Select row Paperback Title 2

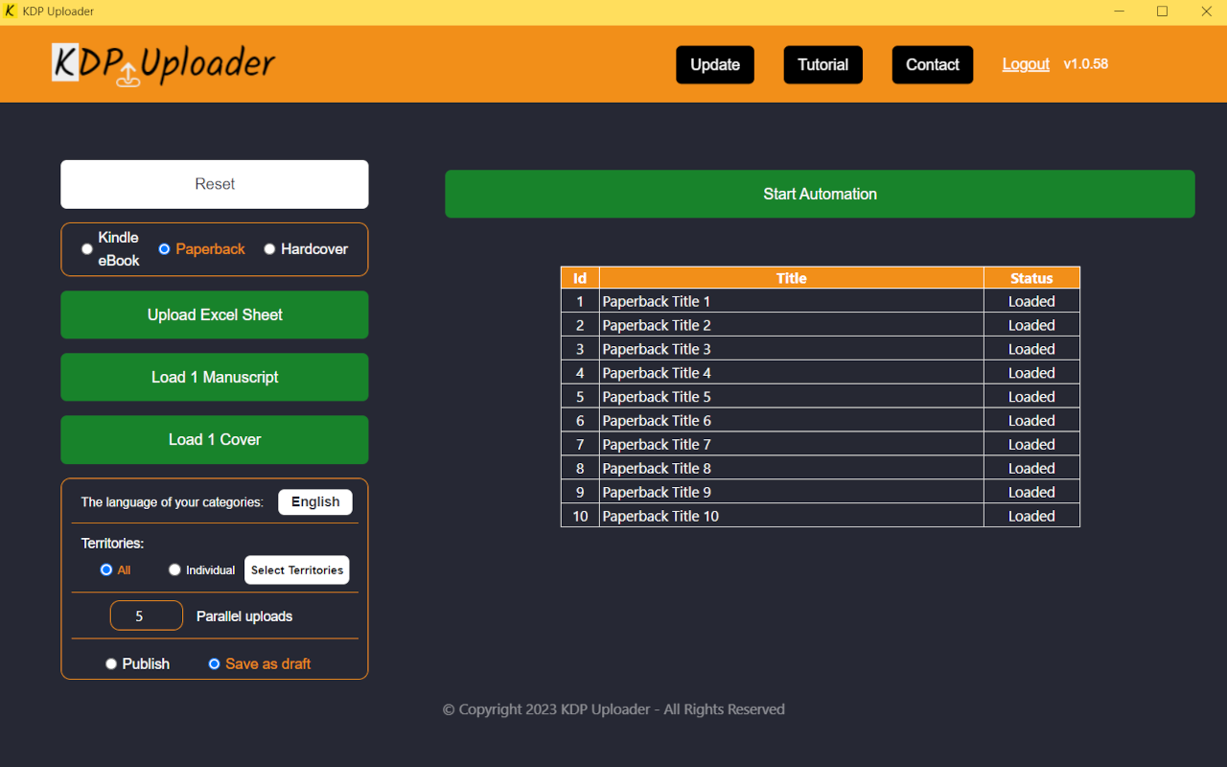pos(821,325)
